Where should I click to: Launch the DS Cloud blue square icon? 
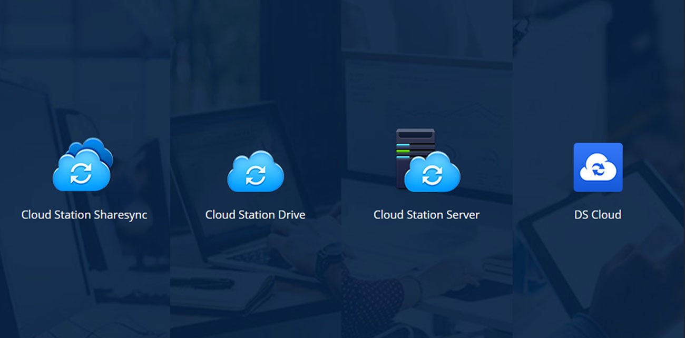pos(598,167)
